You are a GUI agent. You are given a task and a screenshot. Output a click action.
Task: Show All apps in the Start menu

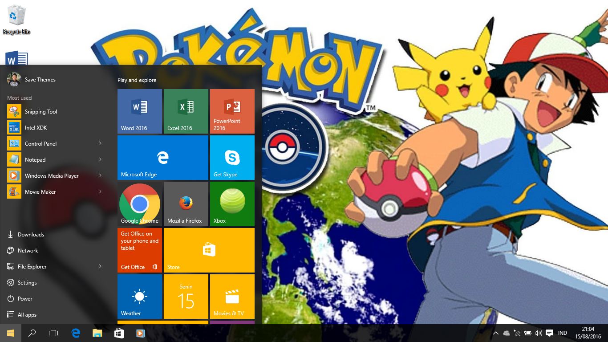click(55, 315)
